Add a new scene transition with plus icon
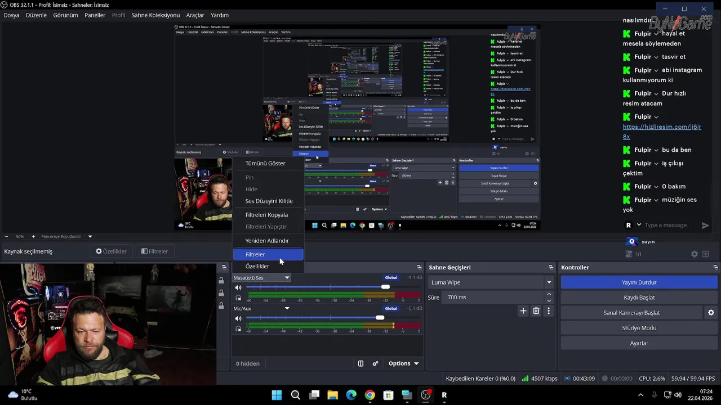Image resolution: width=721 pixels, height=405 pixels. tap(523, 310)
